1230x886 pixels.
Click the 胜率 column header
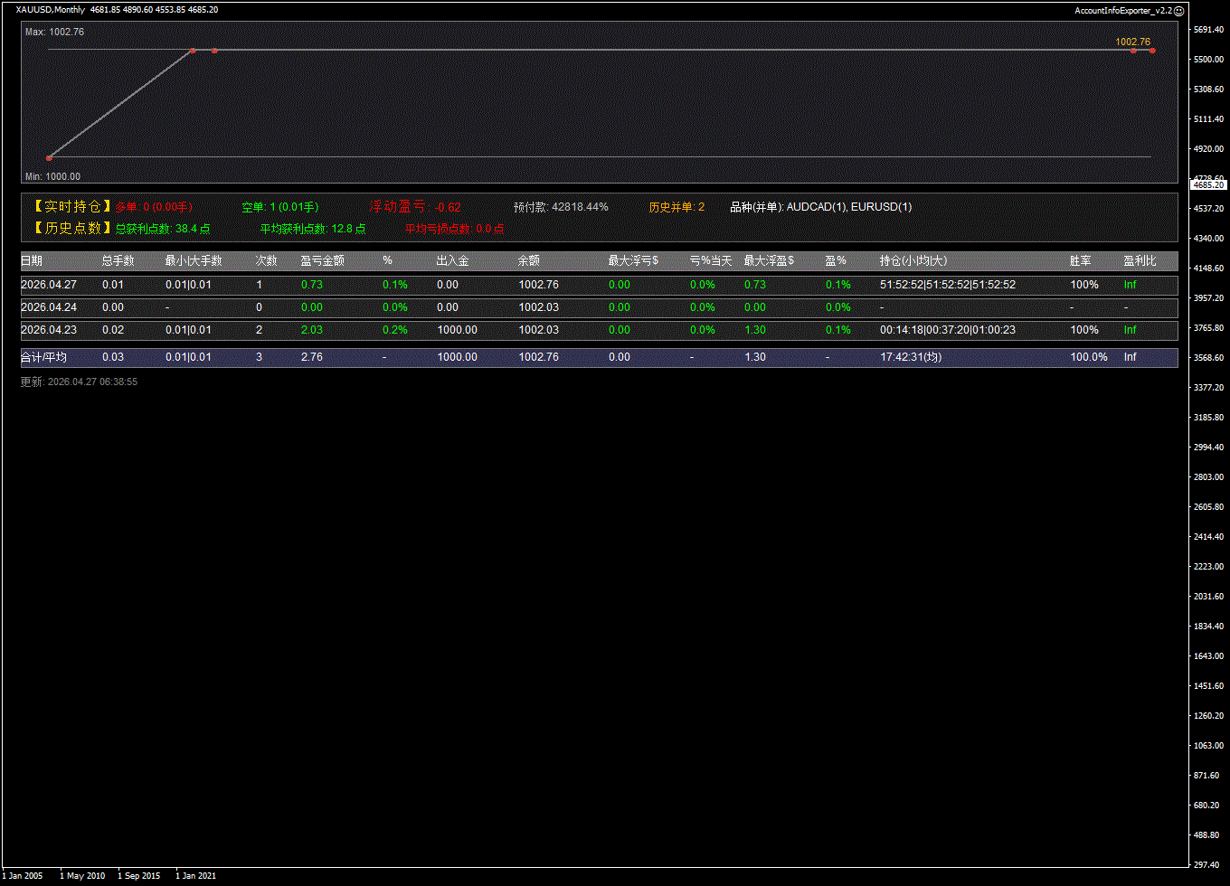pos(1080,260)
